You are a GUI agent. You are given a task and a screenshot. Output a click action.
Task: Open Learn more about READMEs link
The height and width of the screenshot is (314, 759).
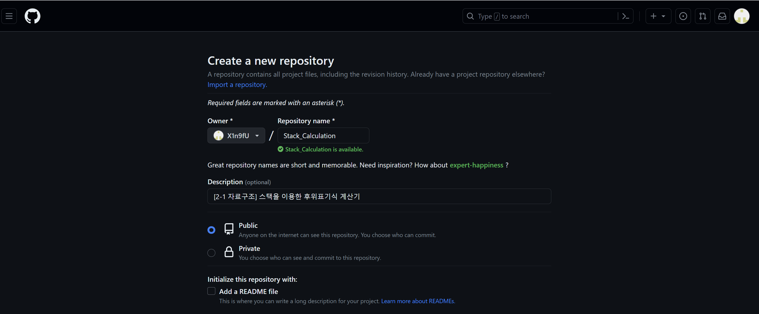pyautogui.click(x=418, y=301)
